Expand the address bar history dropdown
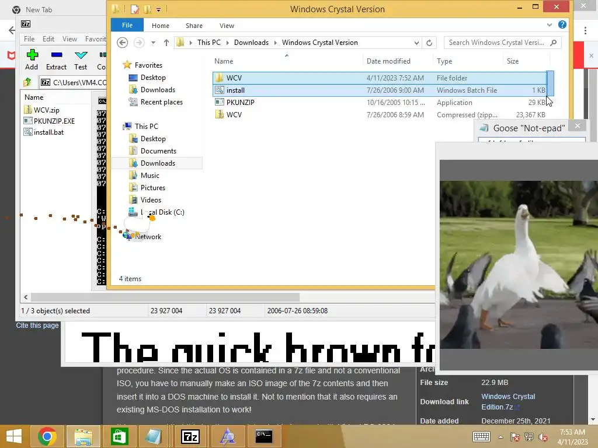The width and height of the screenshot is (598, 448). [x=416, y=43]
